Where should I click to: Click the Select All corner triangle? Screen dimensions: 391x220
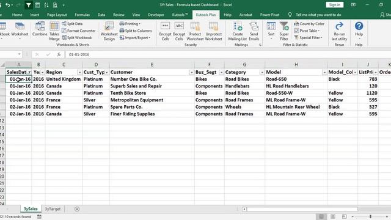point(2,65)
